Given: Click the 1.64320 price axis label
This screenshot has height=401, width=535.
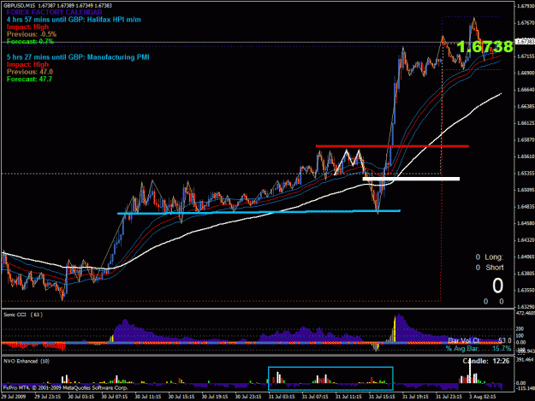Looking at the screenshot, I should [526, 240].
